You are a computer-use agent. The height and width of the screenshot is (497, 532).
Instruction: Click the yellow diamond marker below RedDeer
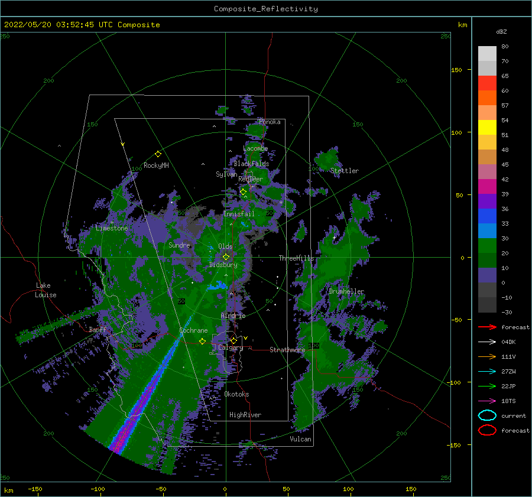243,192
